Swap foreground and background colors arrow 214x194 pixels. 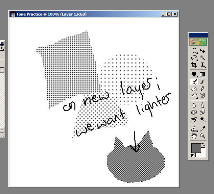pyautogui.click(x=203, y=144)
